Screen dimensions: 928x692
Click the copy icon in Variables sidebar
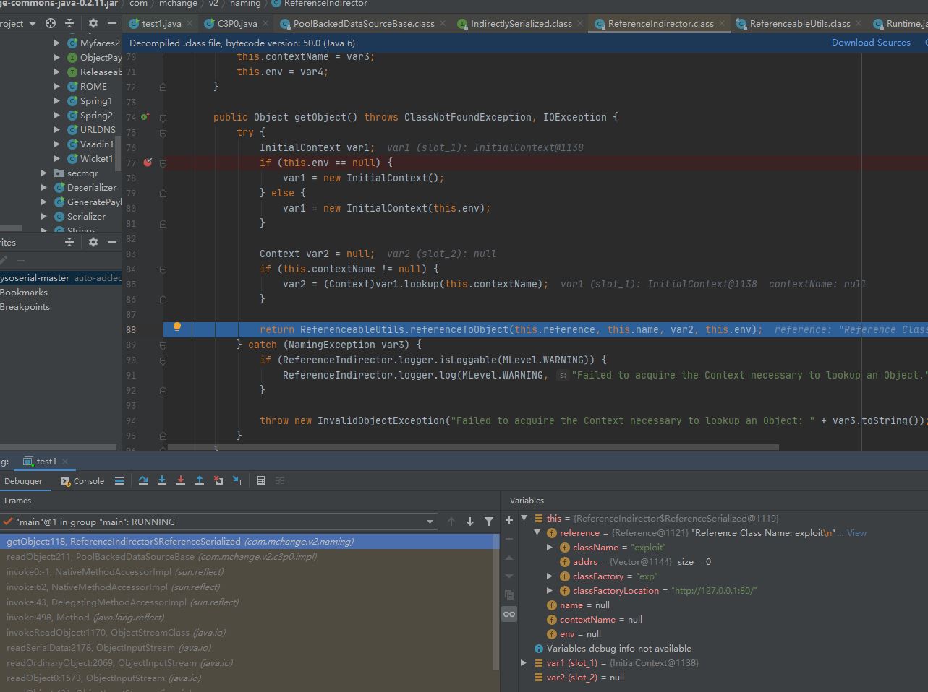[x=509, y=595]
